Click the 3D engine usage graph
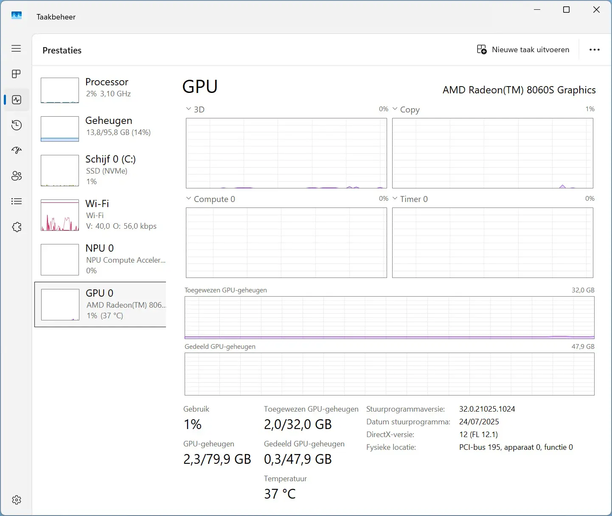 tap(286, 153)
